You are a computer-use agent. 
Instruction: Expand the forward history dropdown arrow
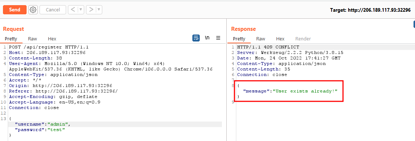click(x=99, y=10)
